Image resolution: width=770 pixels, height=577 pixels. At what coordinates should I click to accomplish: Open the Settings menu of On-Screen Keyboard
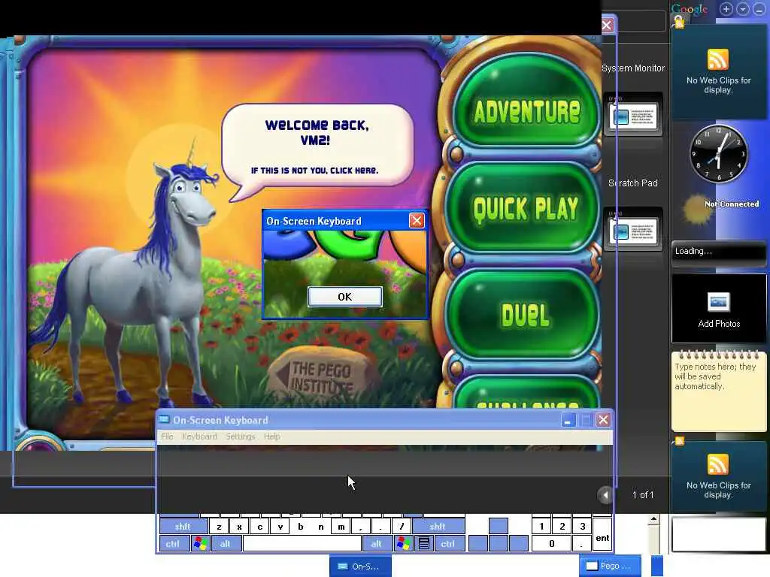(x=241, y=437)
